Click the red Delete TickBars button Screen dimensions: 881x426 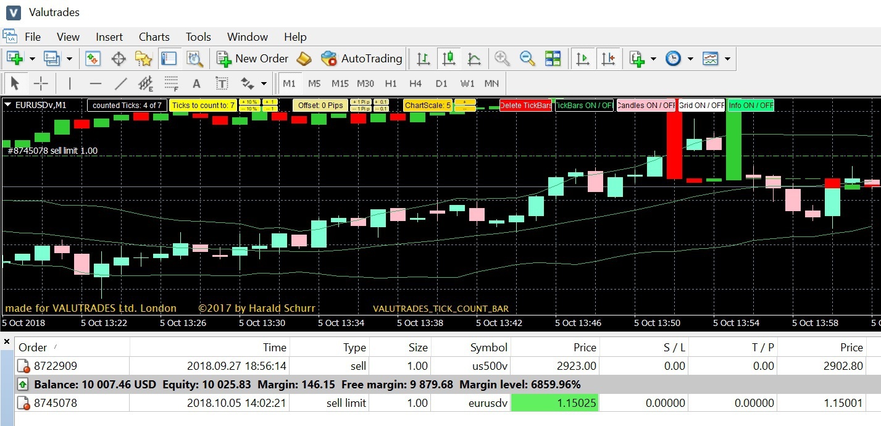pyautogui.click(x=525, y=105)
